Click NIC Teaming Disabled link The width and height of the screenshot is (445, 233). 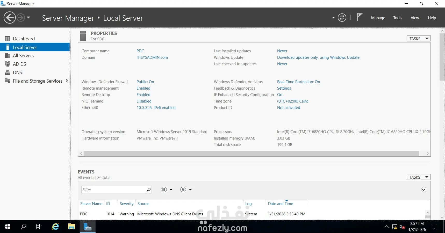coord(144,101)
